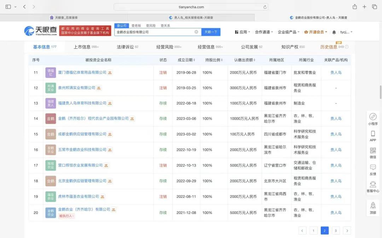Select the 查老板 search mode tab

coord(136,26)
